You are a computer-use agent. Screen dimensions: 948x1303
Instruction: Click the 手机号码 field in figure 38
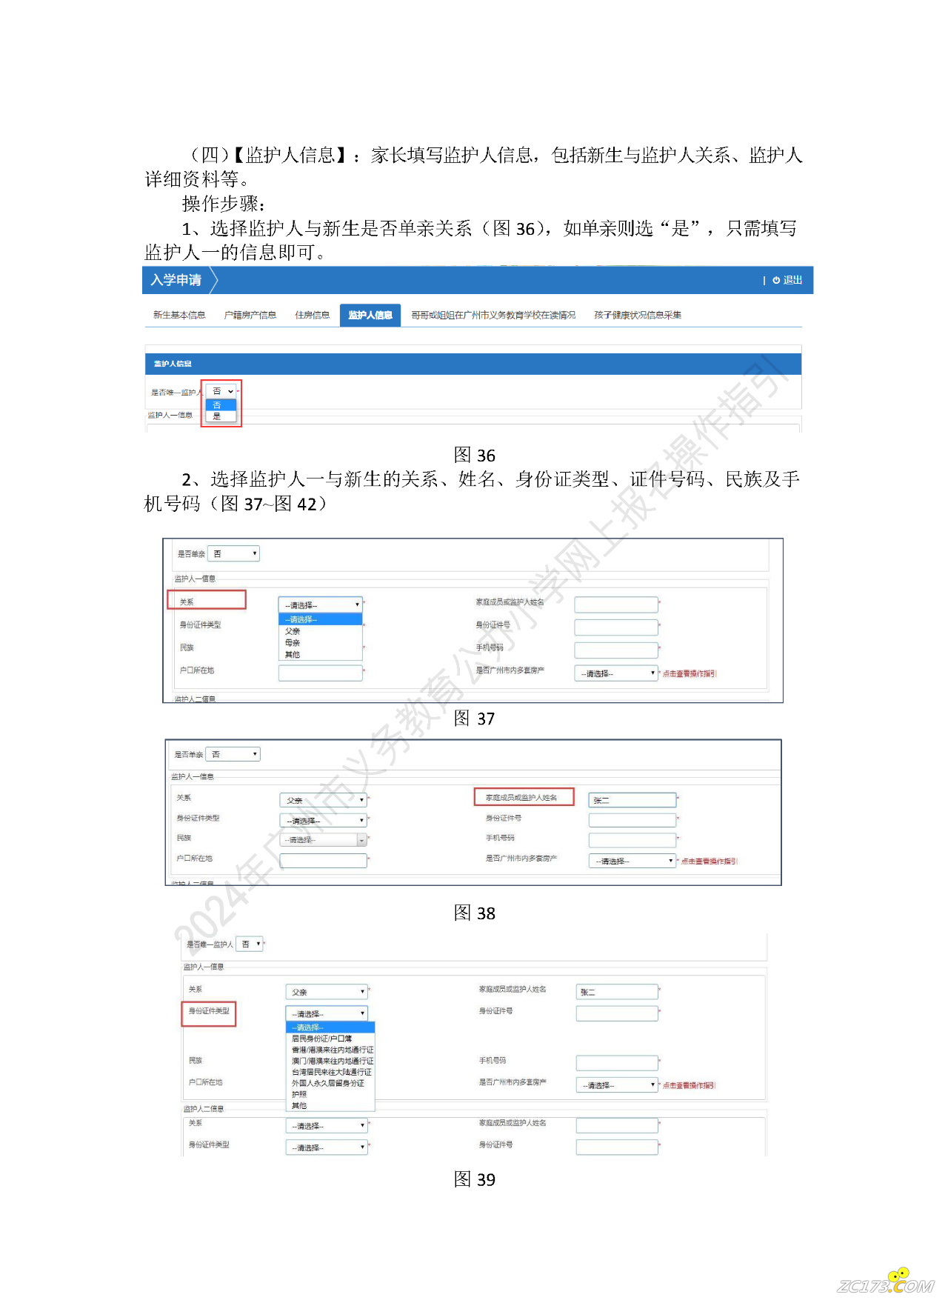click(632, 840)
